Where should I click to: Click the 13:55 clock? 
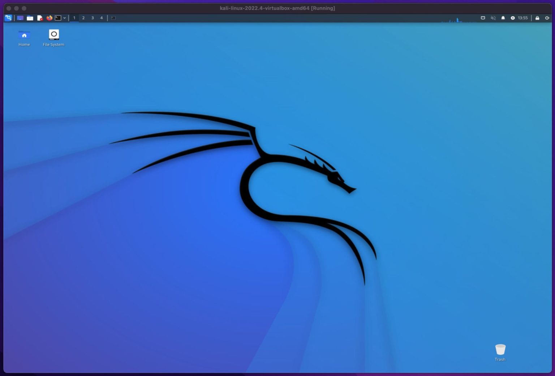tap(522, 18)
